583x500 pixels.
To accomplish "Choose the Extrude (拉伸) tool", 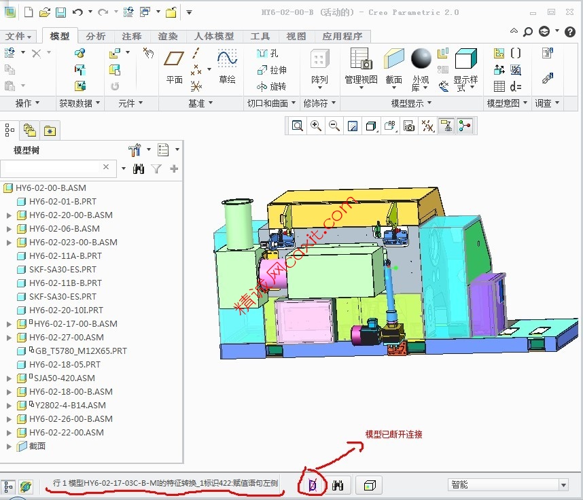I will (272, 70).
